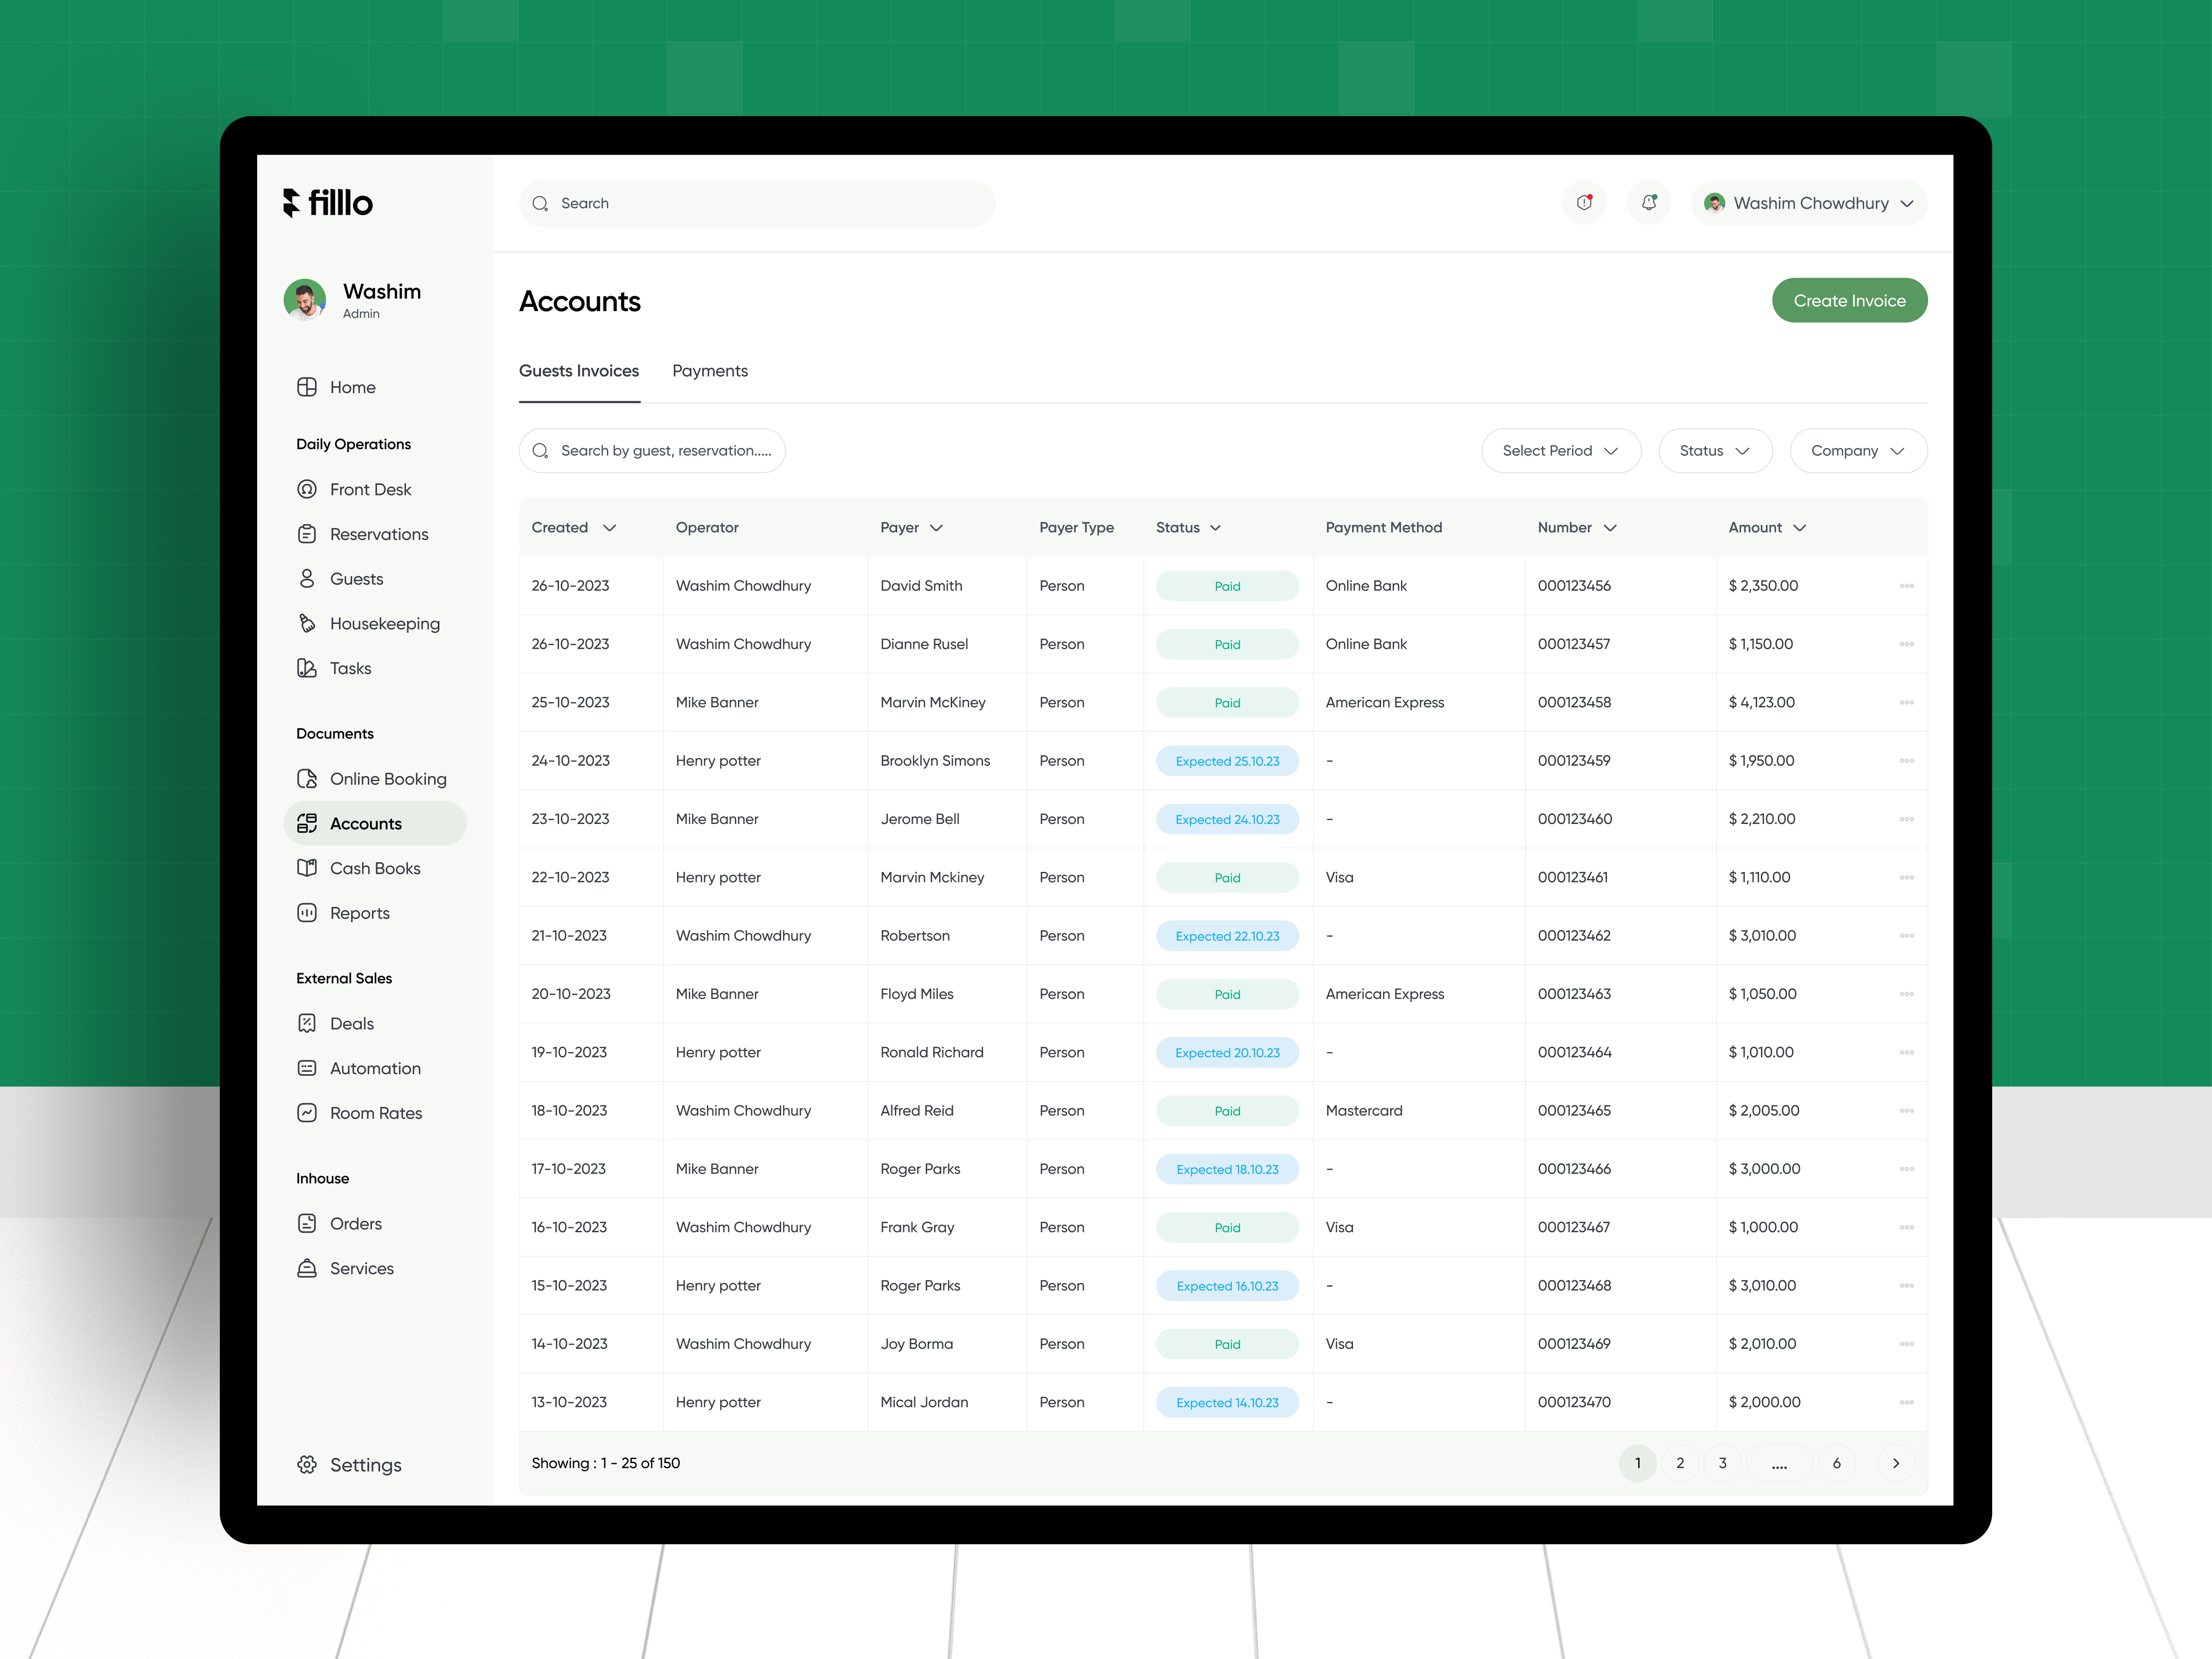Select the Guests Invoices tab
This screenshot has width=2212, height=1659.
tap(579, 370)
